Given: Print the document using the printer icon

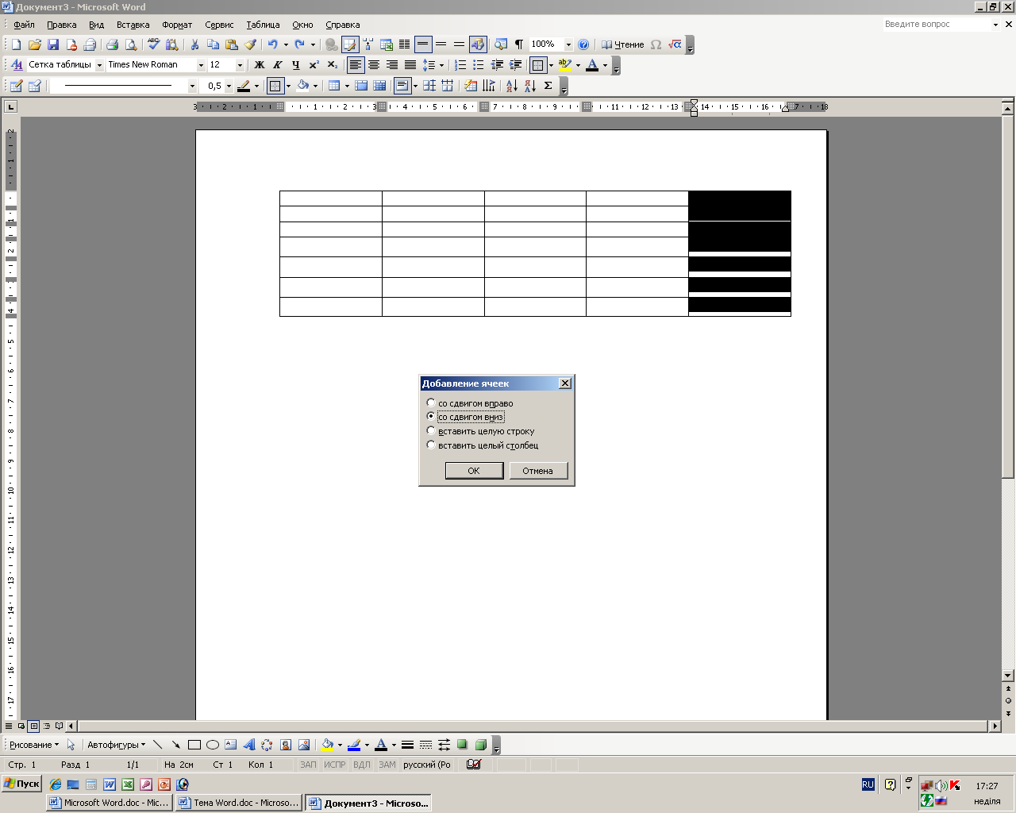Looking at the screenshot, I should pyautogui.click(x=112, y=44).
